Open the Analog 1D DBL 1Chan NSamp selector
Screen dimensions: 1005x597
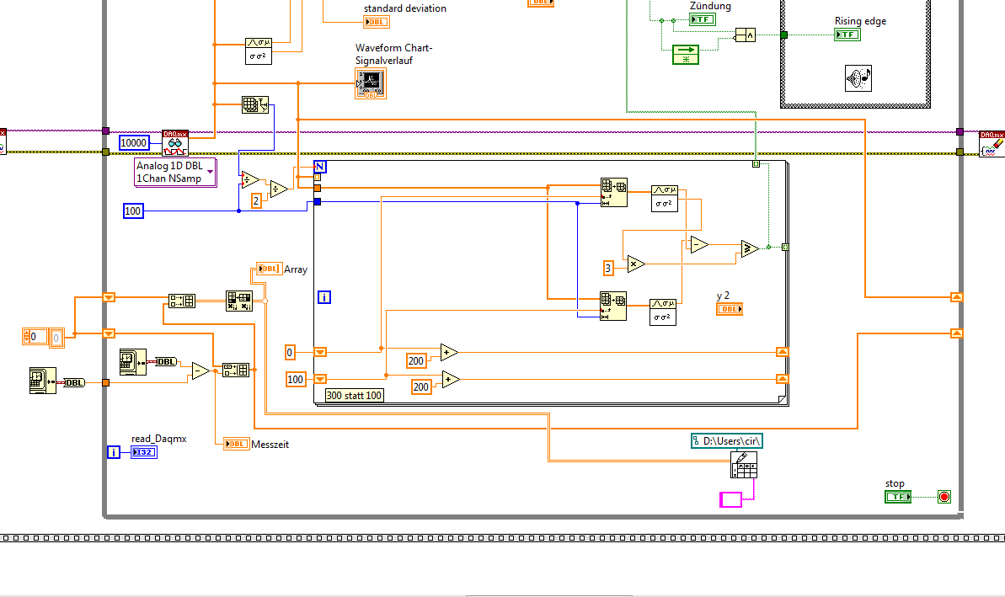(x=175, y=172)
